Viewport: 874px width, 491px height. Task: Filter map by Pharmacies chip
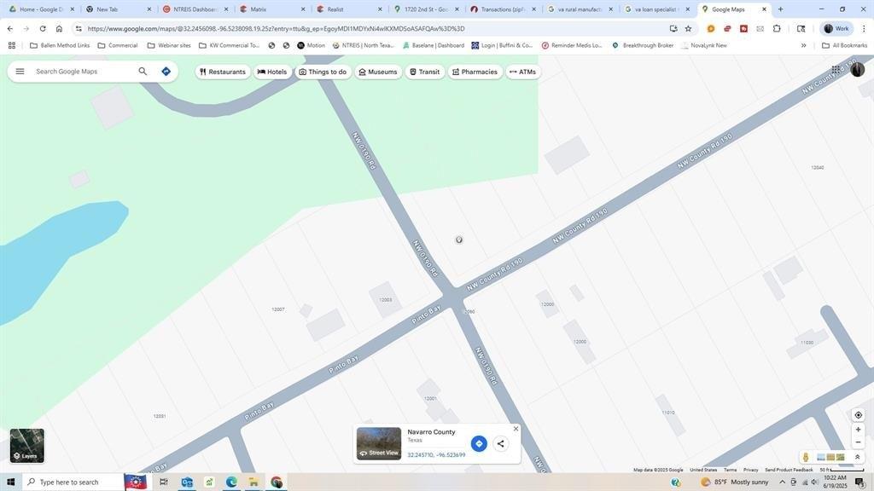475,72
